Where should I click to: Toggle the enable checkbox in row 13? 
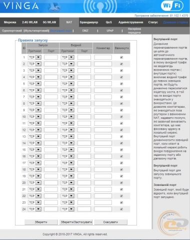coord(121,136)
